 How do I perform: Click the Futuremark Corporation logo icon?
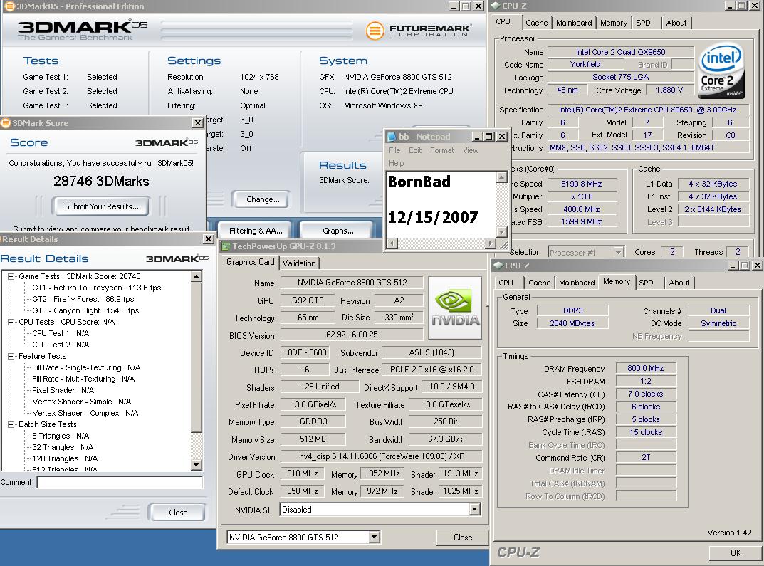coord(375,31)
